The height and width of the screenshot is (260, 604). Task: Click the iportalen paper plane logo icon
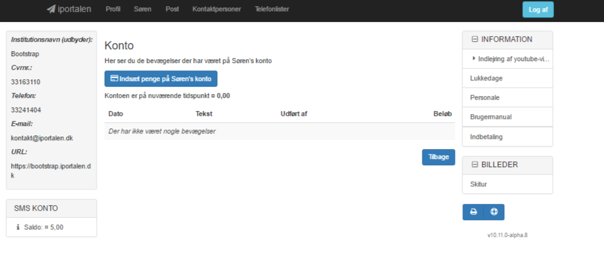(x=51, y=9)
